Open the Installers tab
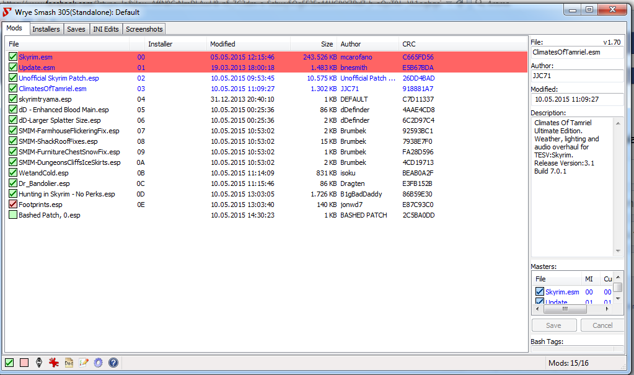 pyautogui.click(x=46, y=29)
